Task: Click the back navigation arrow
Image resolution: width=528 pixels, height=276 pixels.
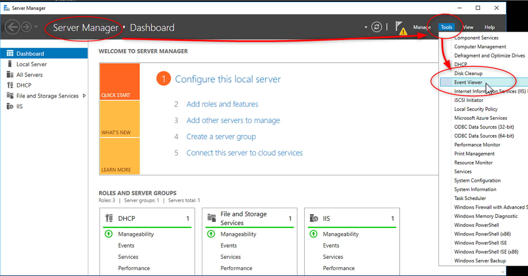Action: tap(12, 27)
